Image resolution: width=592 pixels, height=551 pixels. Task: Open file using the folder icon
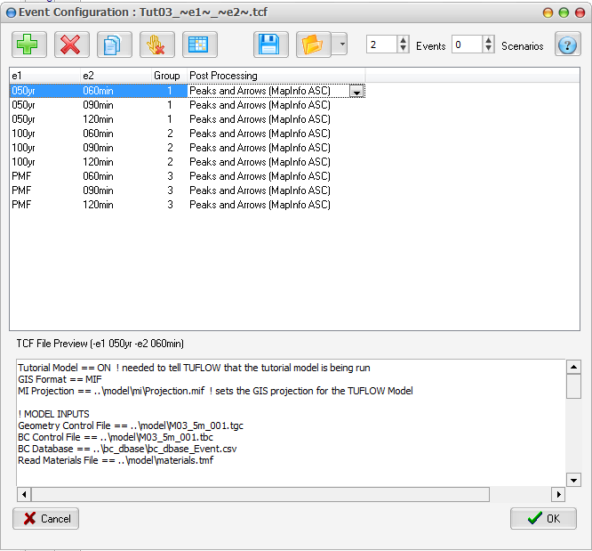pos(313,45)
